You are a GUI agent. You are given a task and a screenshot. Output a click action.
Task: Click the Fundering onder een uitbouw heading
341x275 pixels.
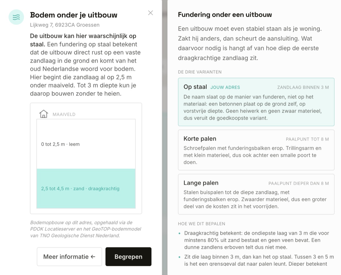[x=225, y=15]
